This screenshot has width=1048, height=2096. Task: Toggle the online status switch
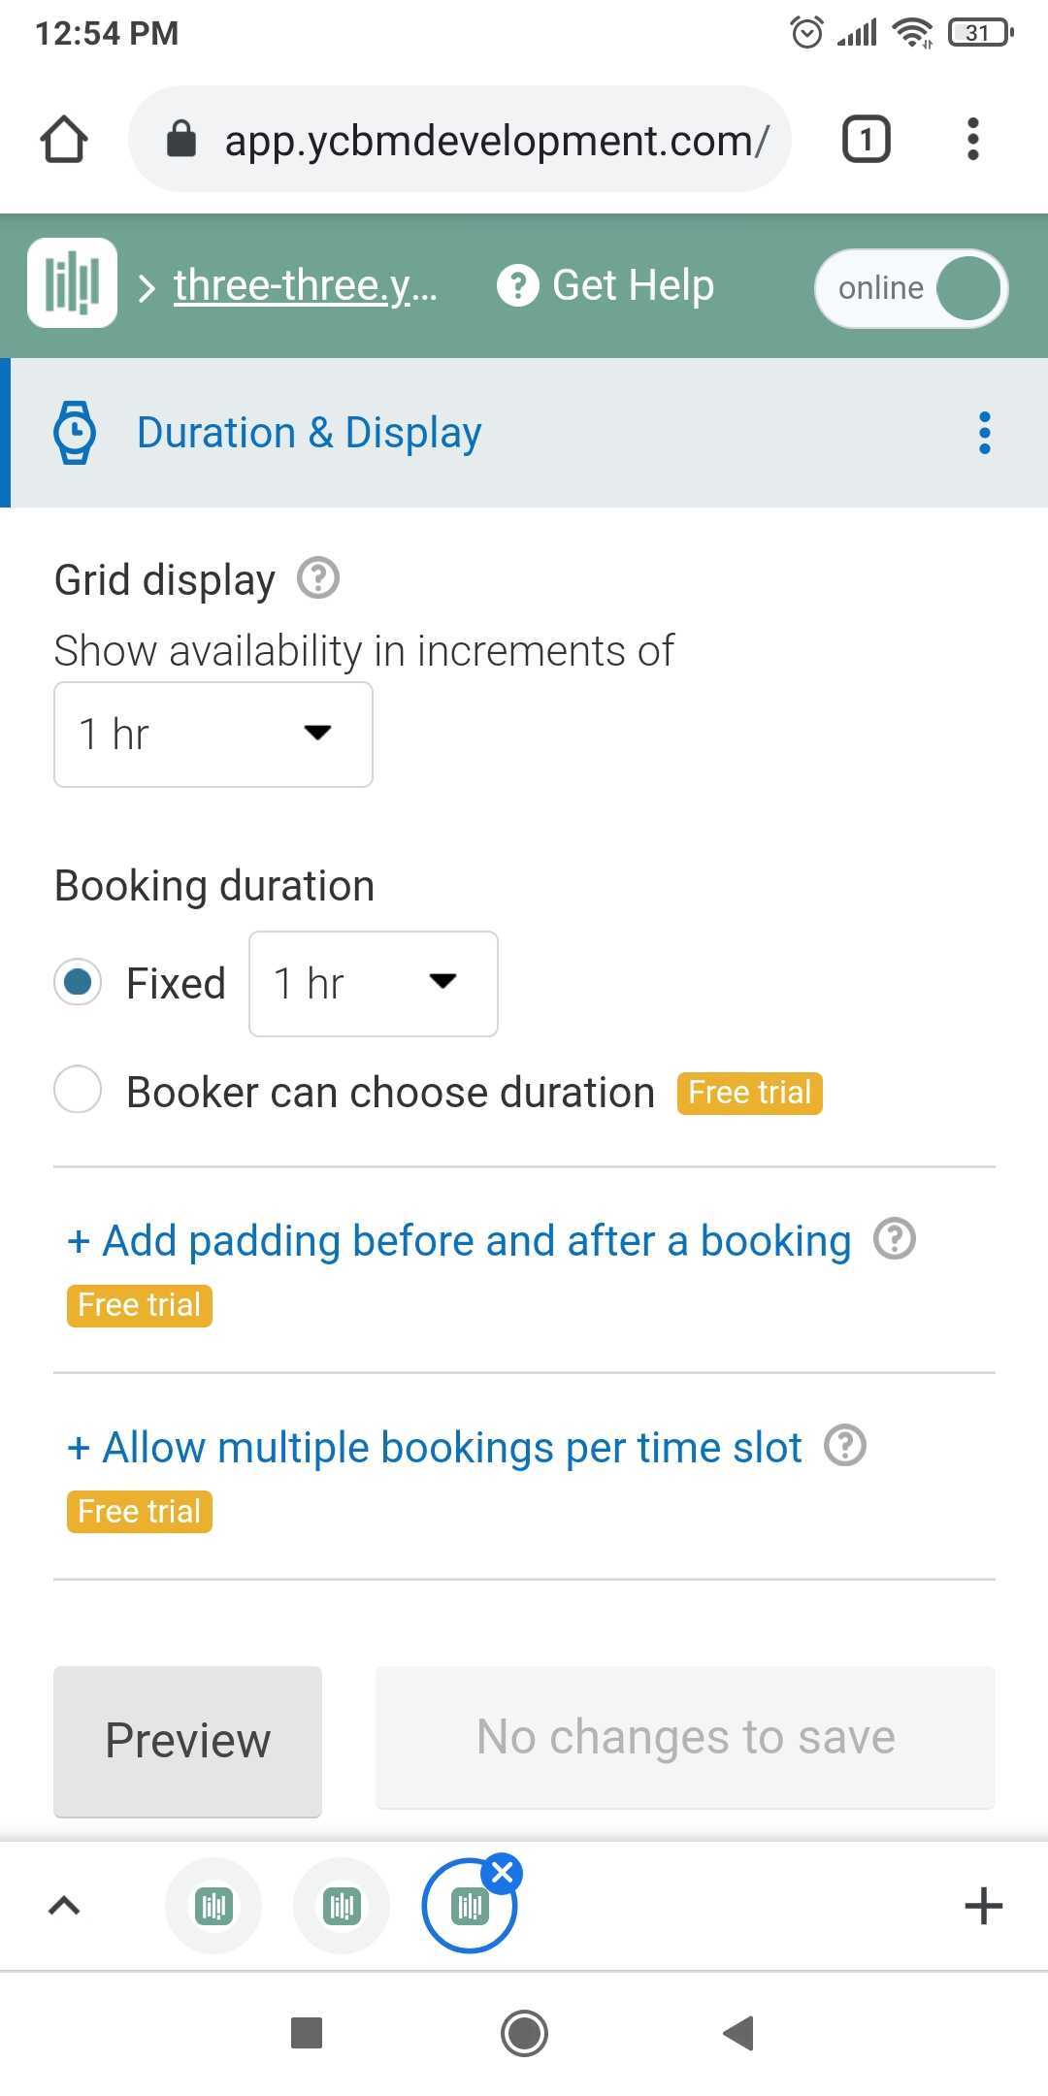(x=911, y=288)
